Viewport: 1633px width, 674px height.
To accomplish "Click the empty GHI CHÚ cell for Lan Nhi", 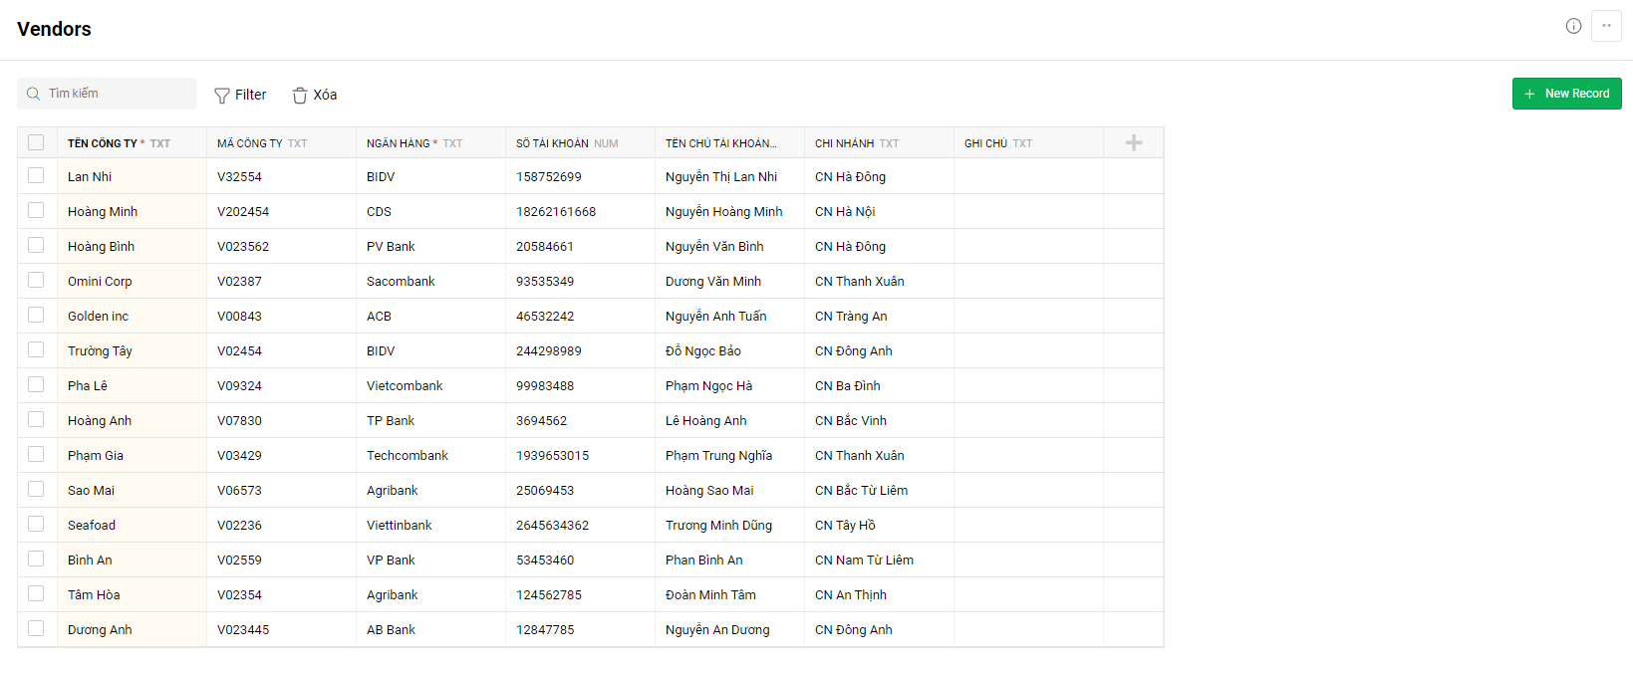I will pos(1028,176).
